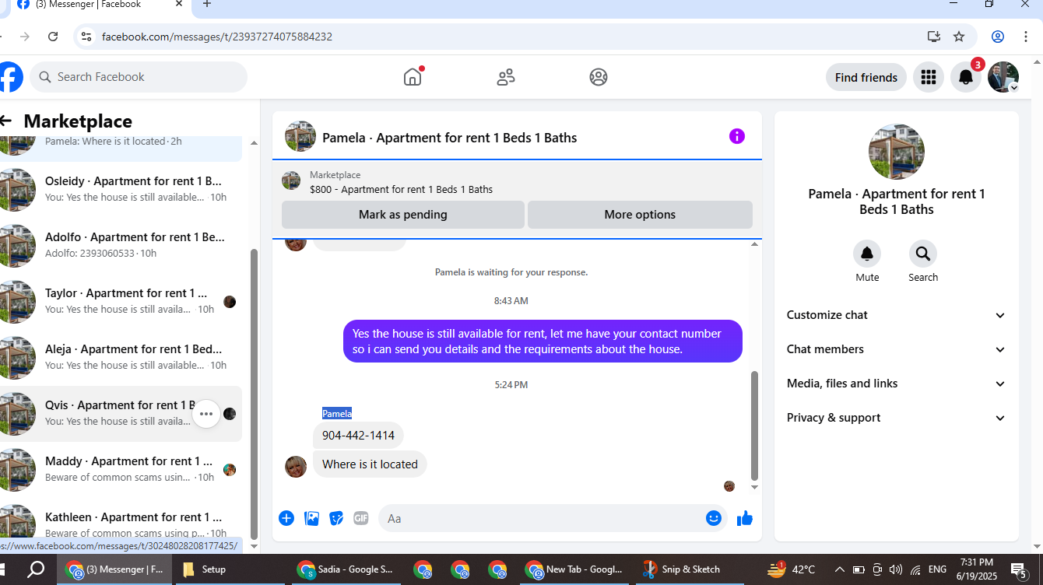Open Windows taskbar search

[x=36, y=569]
